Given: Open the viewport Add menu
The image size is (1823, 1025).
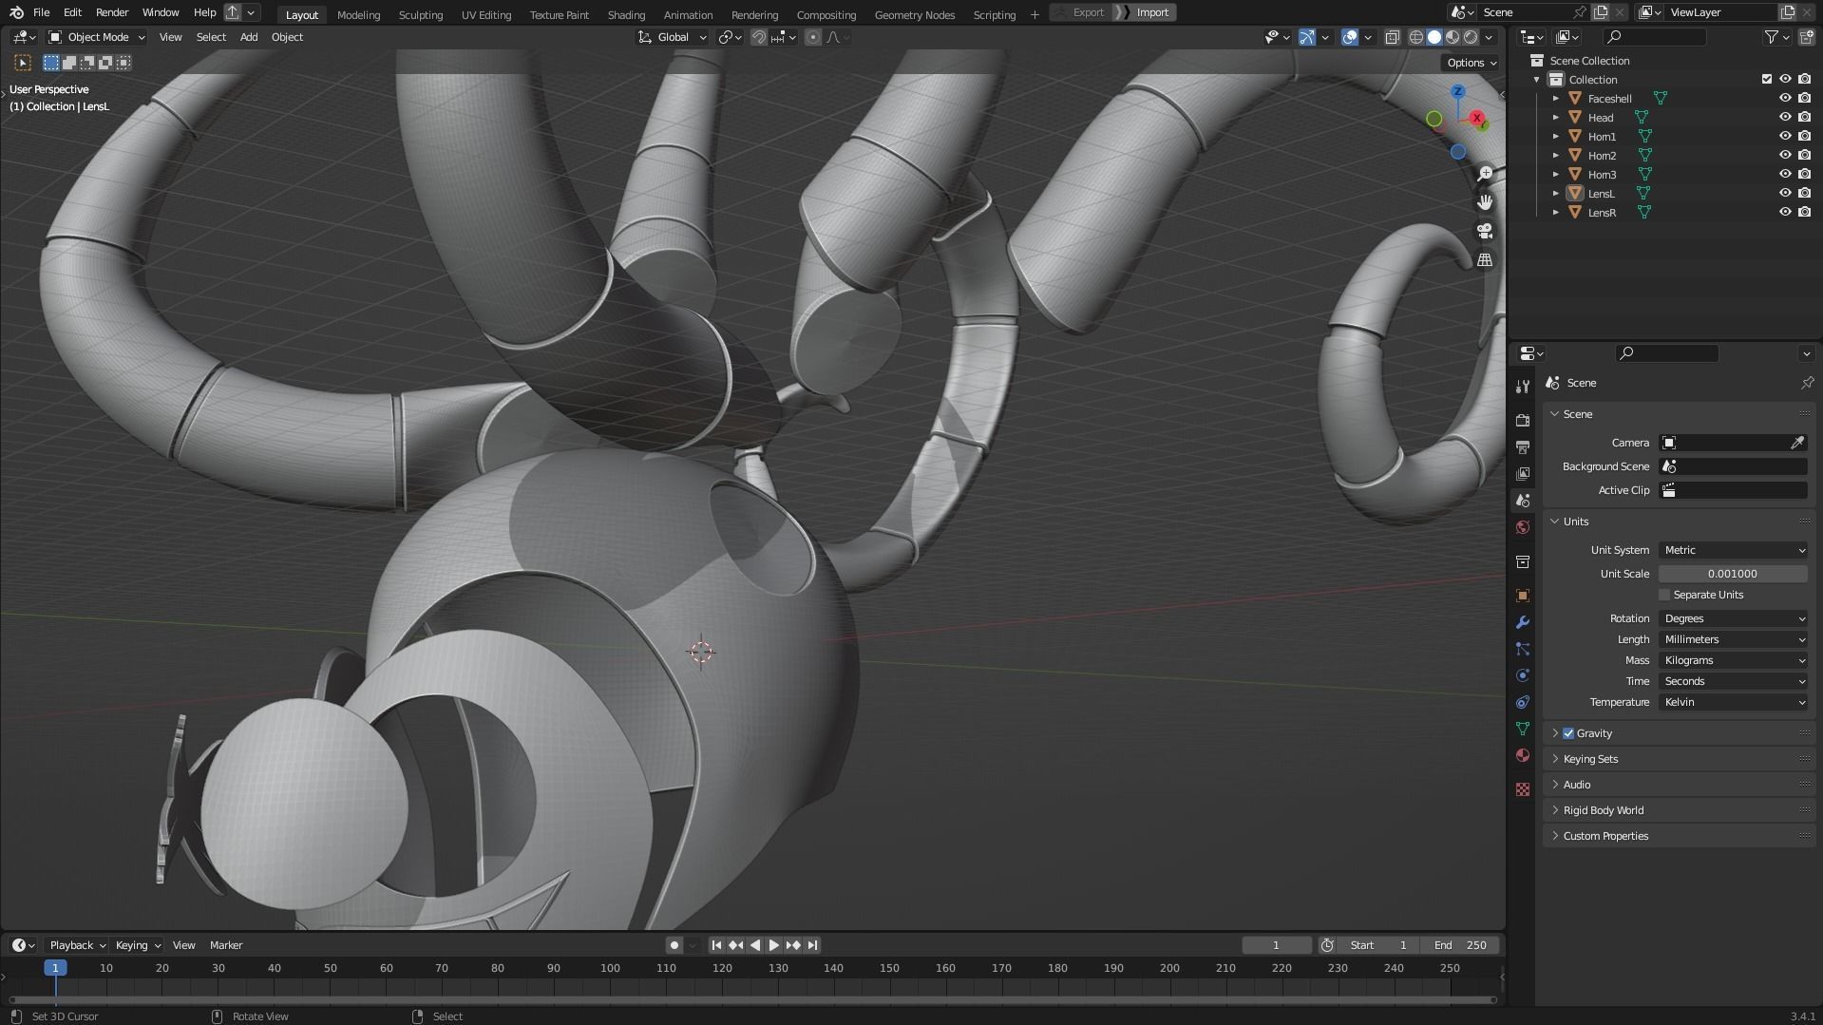Looking at the screenshot, I should point(248,37).
